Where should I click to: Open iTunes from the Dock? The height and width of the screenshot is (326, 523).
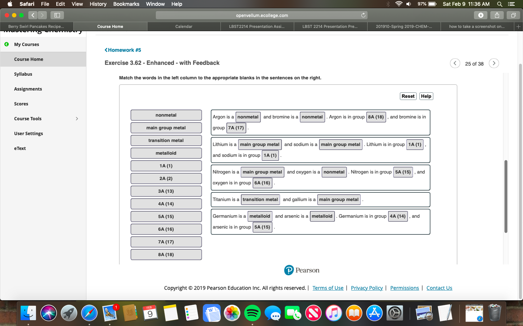(334, 313)
